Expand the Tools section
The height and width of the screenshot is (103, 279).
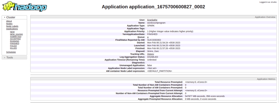(x=15, y=57)
